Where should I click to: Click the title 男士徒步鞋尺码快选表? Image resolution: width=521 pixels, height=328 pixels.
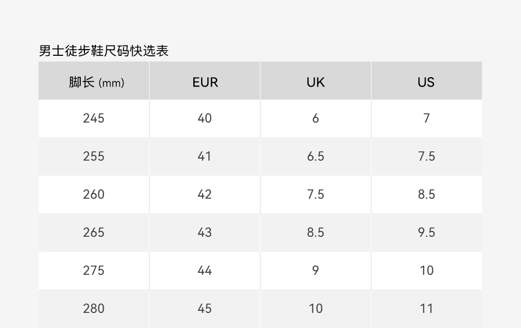coord(104,51)
